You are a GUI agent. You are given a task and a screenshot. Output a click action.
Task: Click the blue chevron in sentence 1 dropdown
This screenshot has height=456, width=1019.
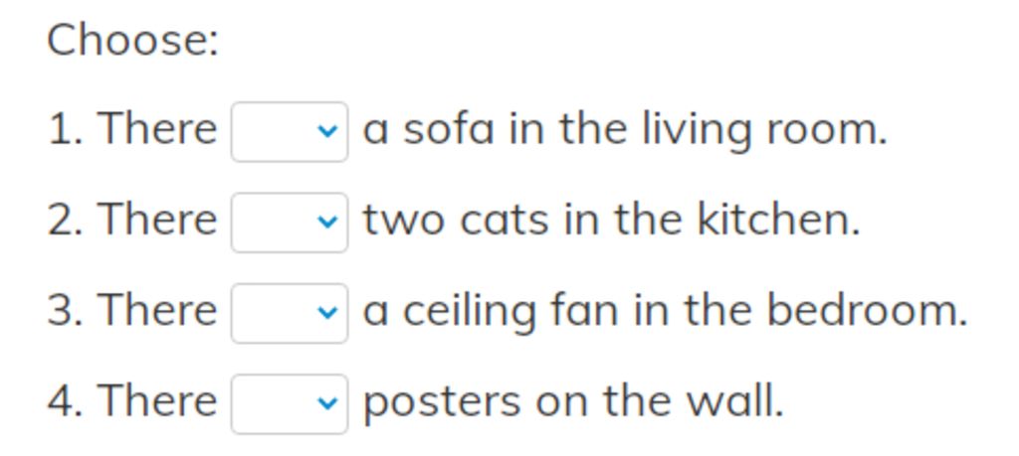[326, 132]
